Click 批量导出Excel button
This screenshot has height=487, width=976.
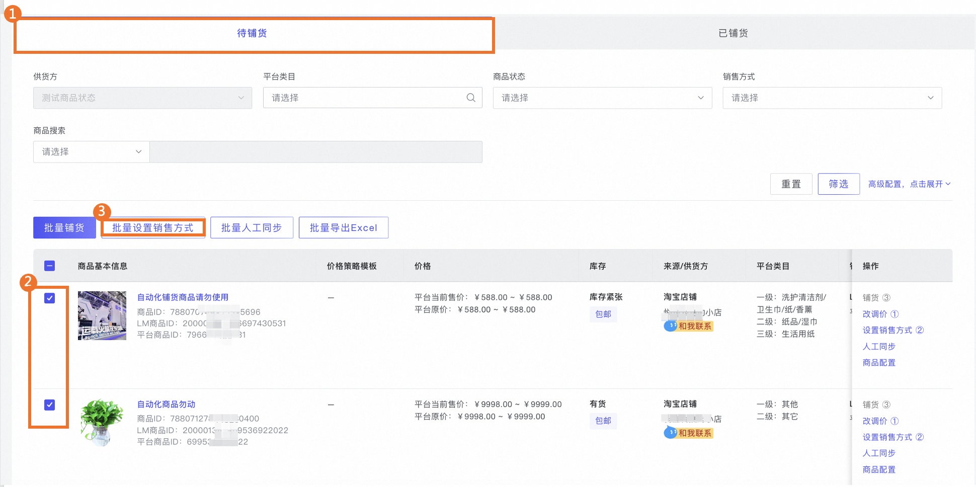[x=344, y=228]
